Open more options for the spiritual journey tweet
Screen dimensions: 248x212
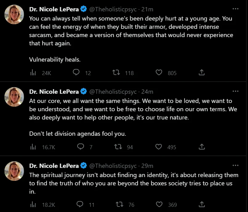235,166
